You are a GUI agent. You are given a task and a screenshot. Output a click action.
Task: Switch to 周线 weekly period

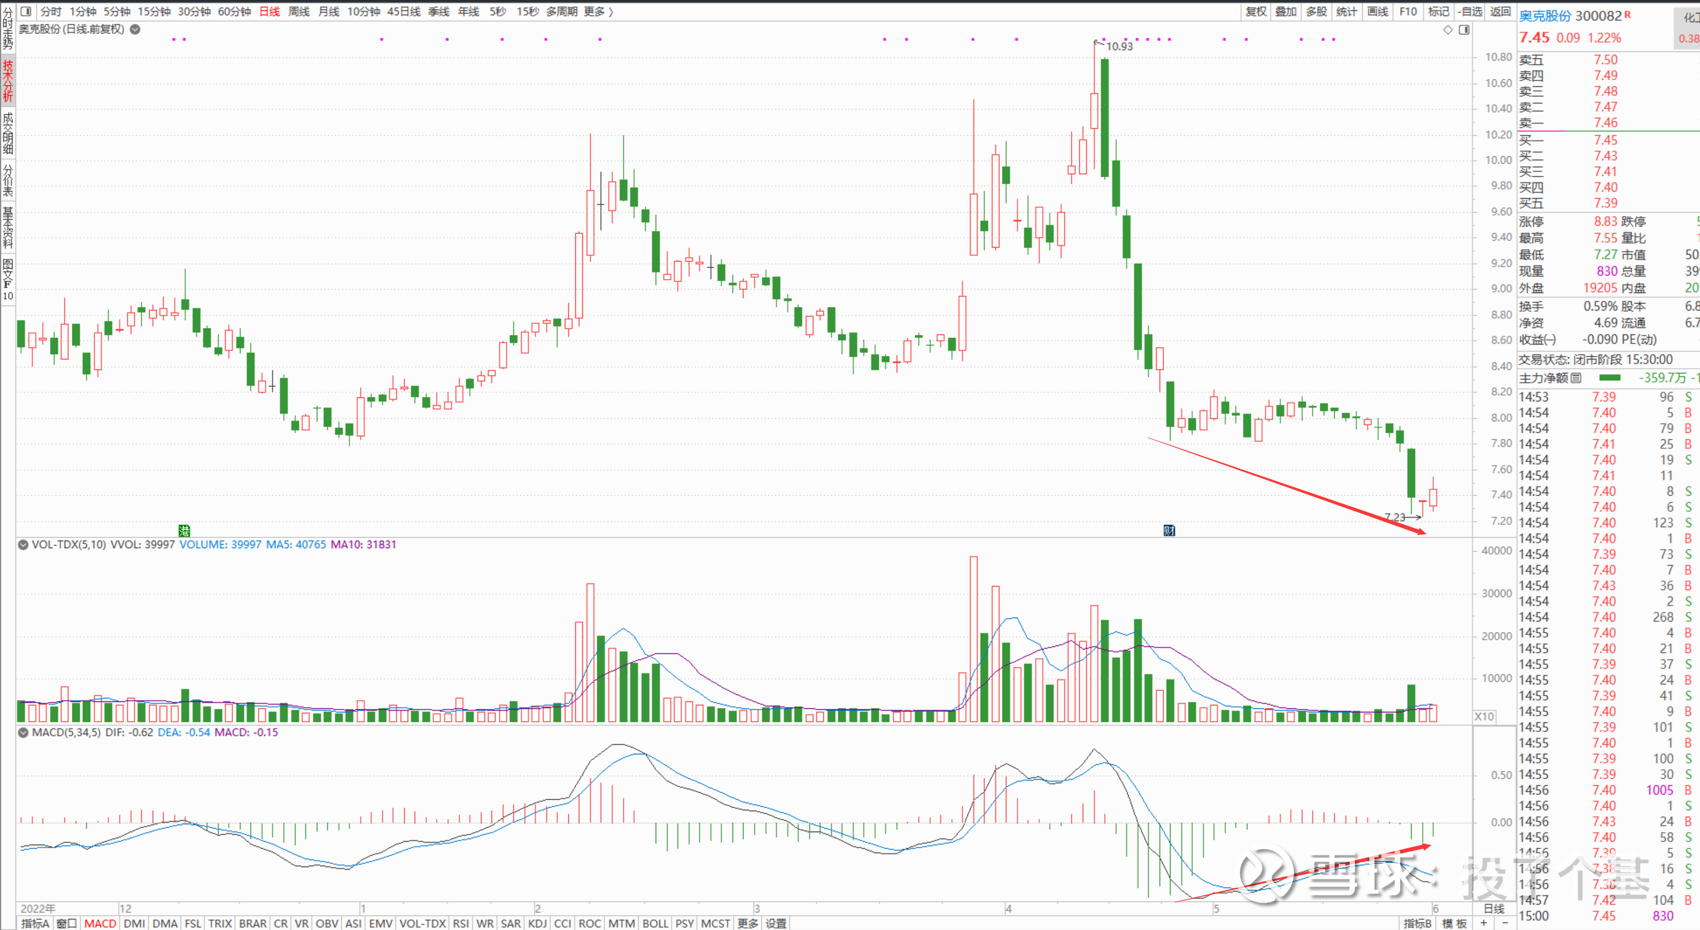pyautogui.click(x=299, y=11)
